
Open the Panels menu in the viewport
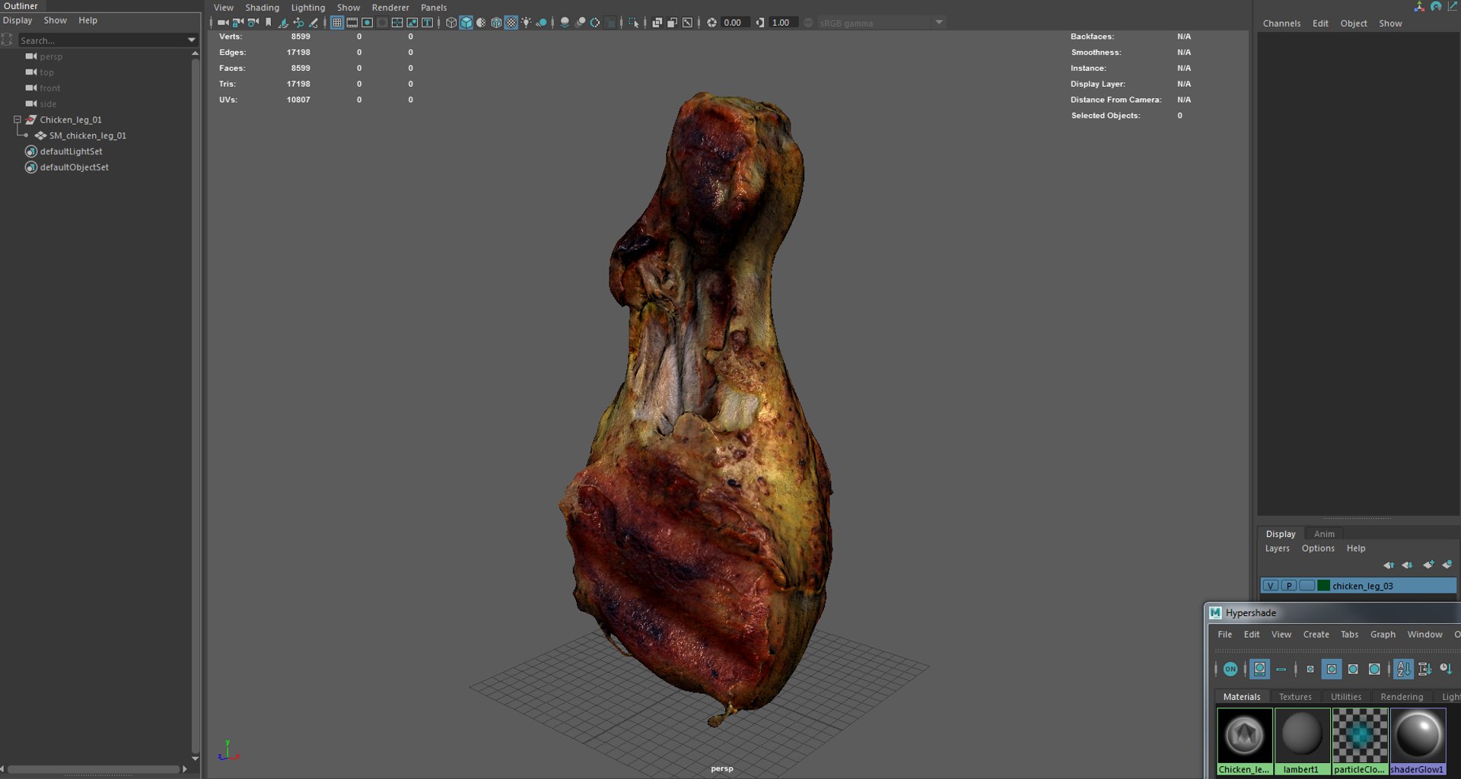coord(434,8)
